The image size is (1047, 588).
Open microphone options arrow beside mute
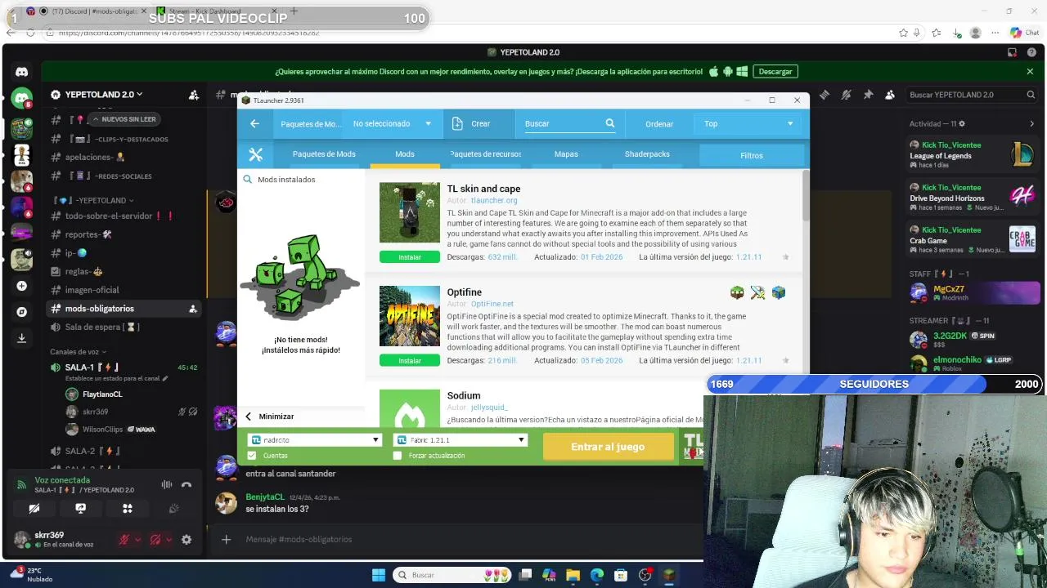(137, 540)
